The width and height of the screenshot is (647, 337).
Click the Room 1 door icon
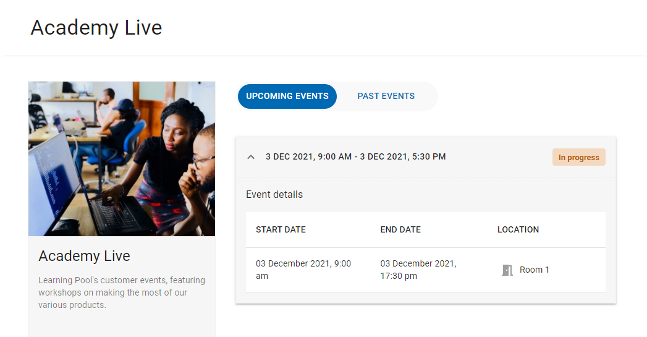coord(507,270)
